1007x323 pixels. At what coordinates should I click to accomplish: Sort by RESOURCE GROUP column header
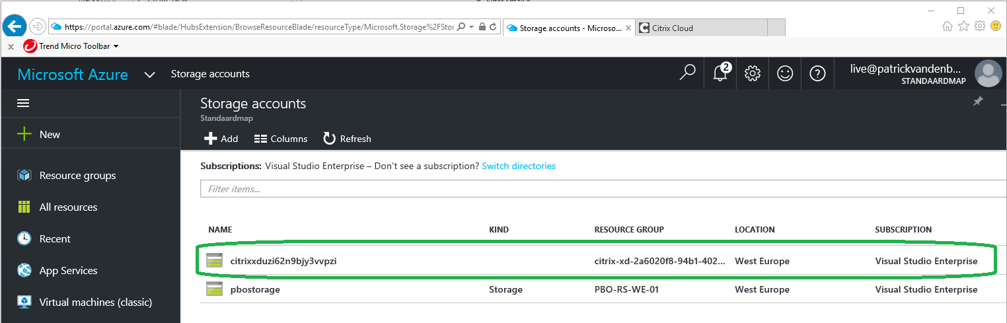tap(629, 230)
